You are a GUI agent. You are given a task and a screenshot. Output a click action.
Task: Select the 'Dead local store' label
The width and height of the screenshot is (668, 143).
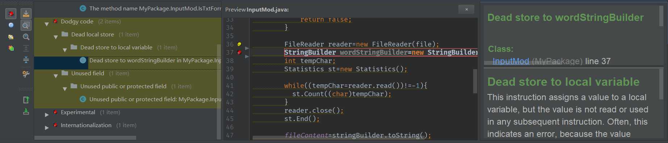pyautogui.click(x=93, y=34)
